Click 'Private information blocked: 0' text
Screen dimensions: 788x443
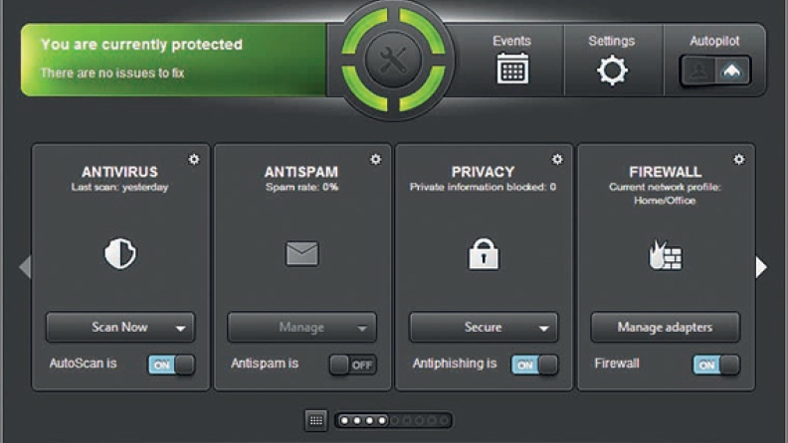pyautogui.click(x=483, y=187)
